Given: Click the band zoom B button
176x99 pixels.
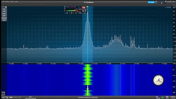Looking at the screenshot, I should [4, 92].
